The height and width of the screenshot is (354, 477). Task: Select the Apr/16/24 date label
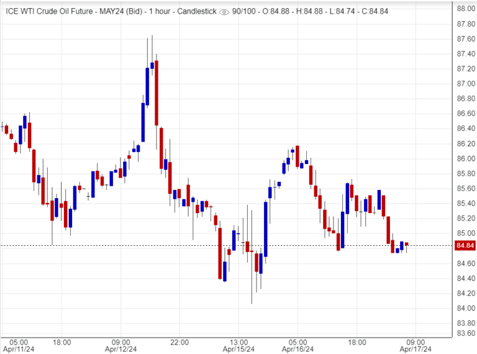(x=298, y=349)
